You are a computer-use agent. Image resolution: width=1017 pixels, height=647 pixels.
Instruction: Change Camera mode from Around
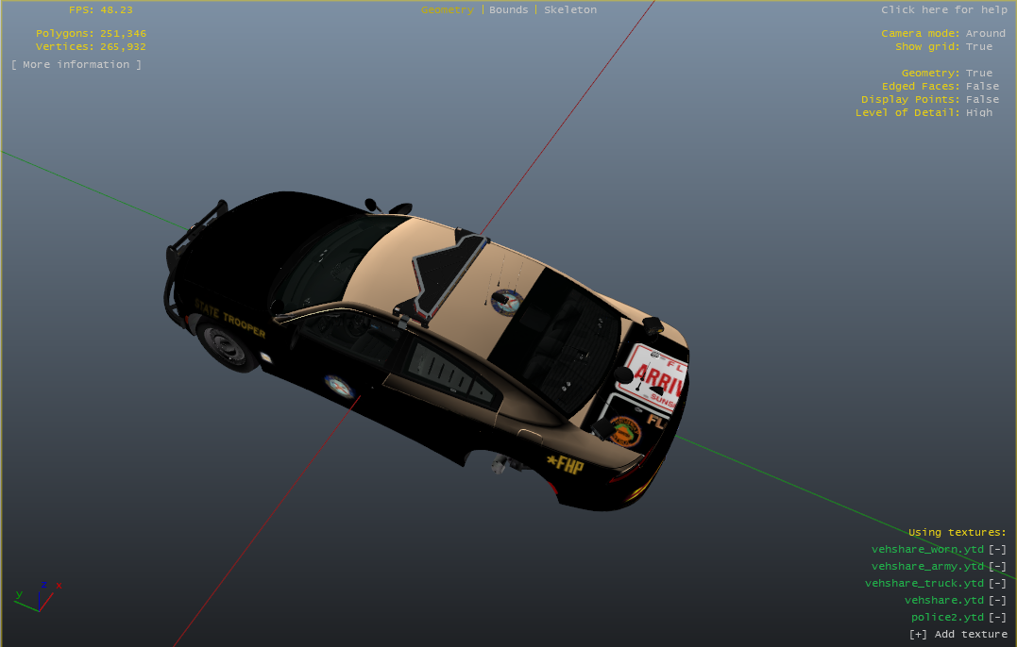tap(985, 33)
